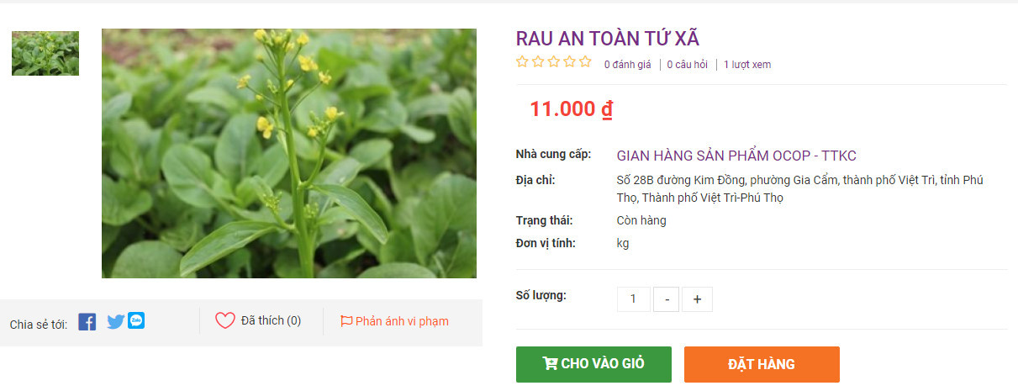Click the third rating star
Image resolution: width=1018 pixels, height=391 pixels.
554,61
